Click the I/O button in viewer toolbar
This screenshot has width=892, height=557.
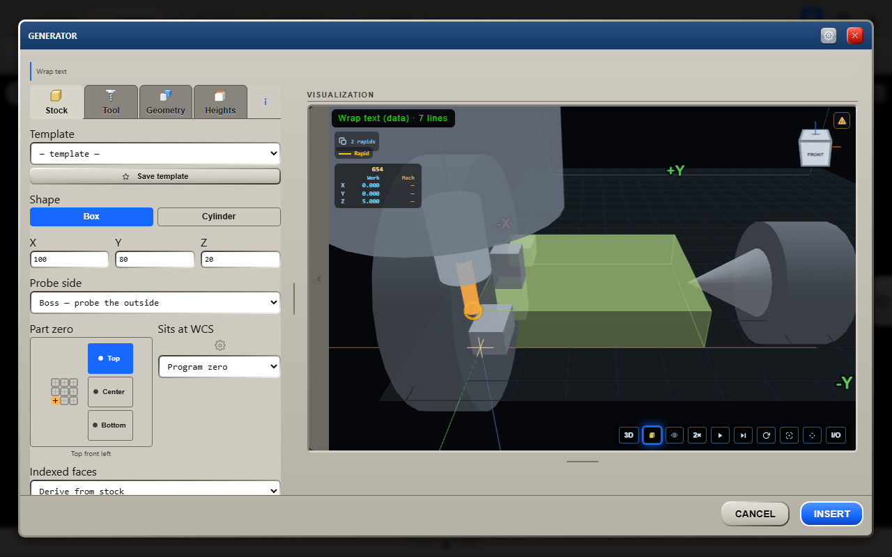(x=836, y=435)
